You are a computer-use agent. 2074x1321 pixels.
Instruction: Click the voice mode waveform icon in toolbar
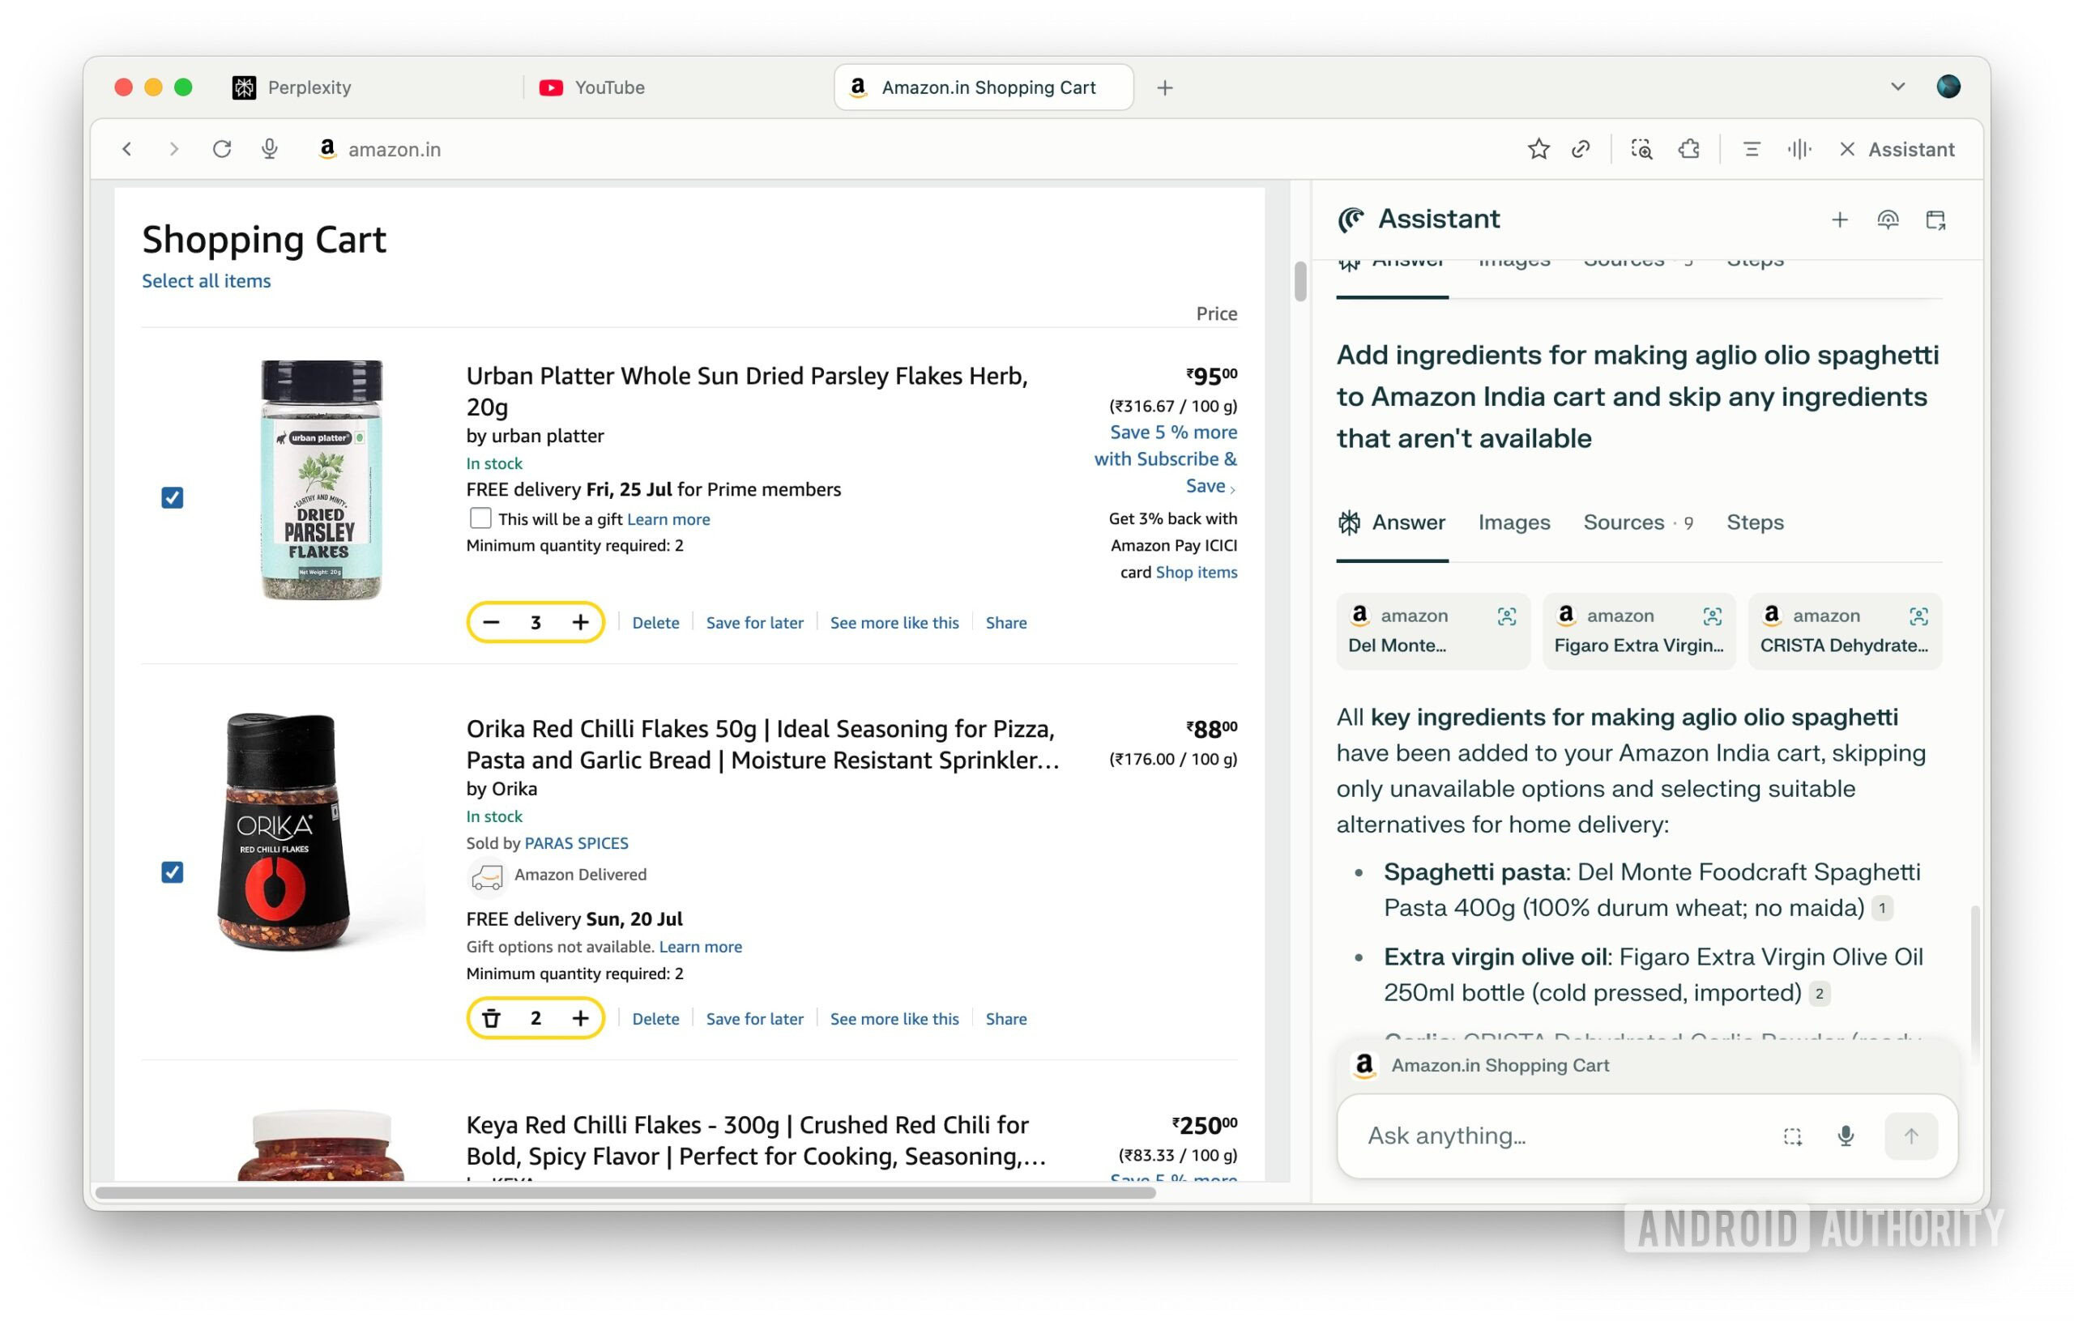point(1799,149)
